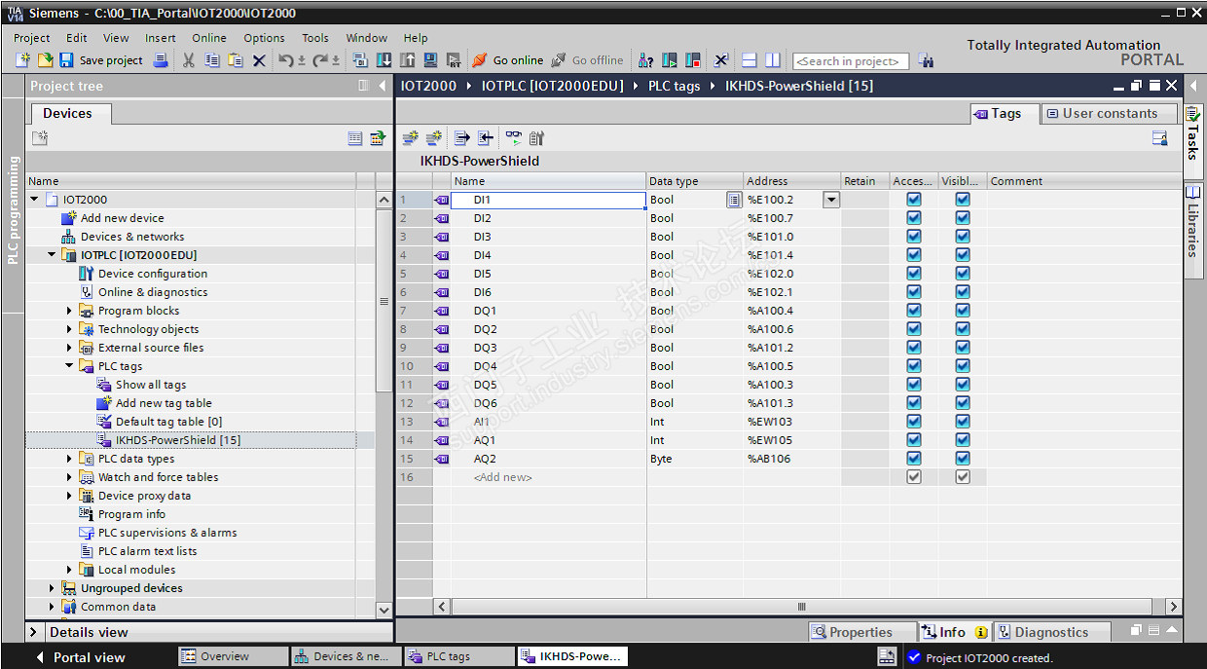Open the Insert menu
Image resolution: width=1207 pixels, height=669 pixels.
coord(161,38)
